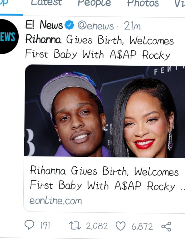This screenshot has width=185, height=239.
Task: Open the 21m timestamp link
Action: pos(132,26)
